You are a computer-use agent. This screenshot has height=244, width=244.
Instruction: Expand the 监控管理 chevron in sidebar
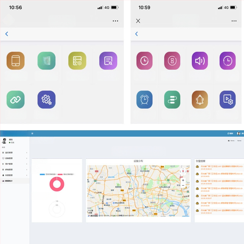[x=27, y=153]
